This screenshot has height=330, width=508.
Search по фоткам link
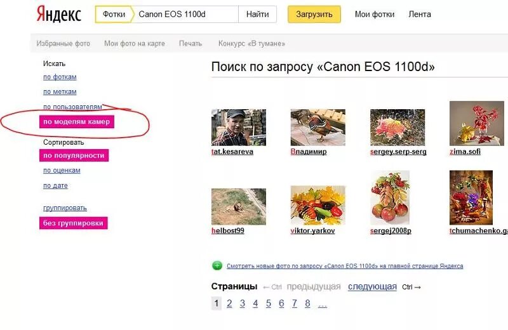pyautogui.click(x=60, y=77)
